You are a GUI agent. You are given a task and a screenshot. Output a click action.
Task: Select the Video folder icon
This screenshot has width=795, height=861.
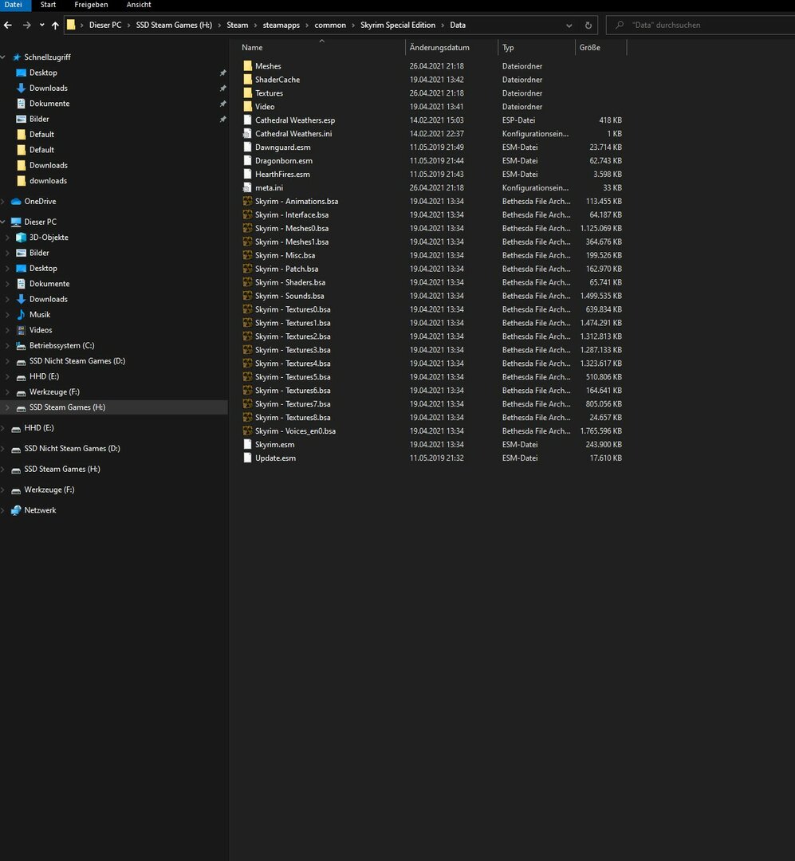pos(247,107)
